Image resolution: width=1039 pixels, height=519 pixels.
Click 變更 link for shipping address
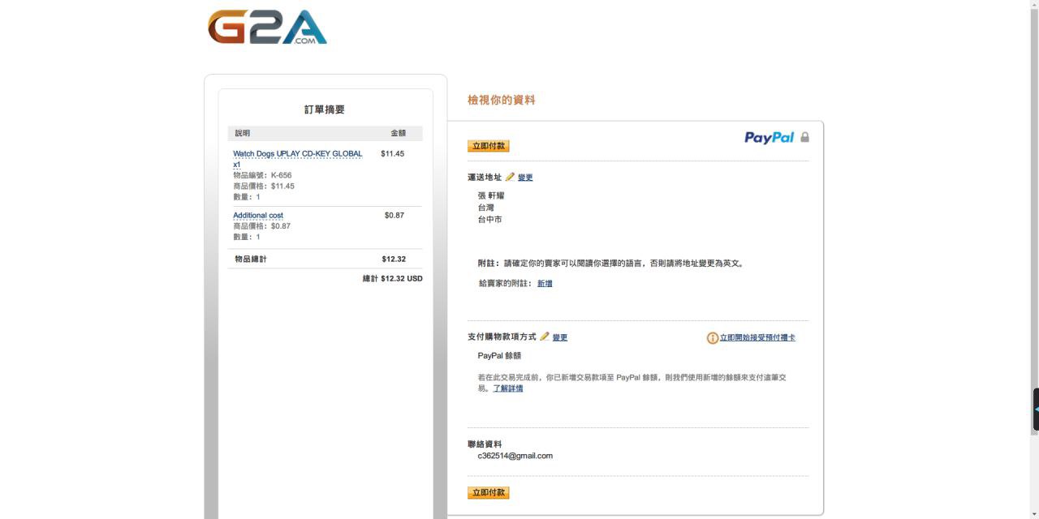525,178
